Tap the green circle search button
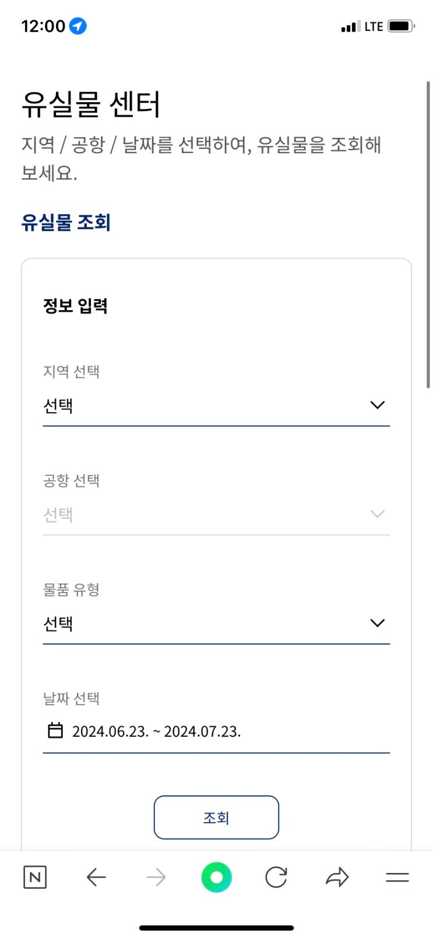Viewport: 433px width, 939px height. [216, 877]
